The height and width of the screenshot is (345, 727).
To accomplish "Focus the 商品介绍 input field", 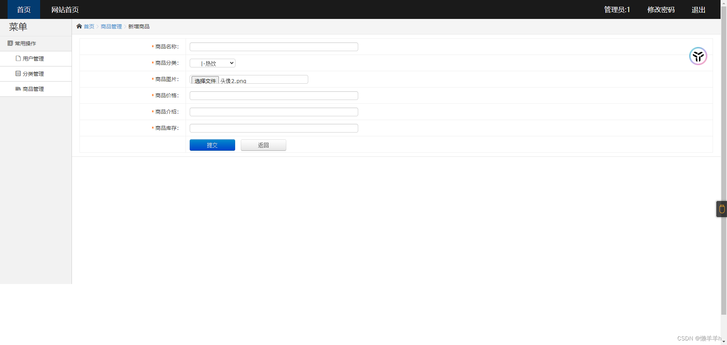I will coord(274,112).
